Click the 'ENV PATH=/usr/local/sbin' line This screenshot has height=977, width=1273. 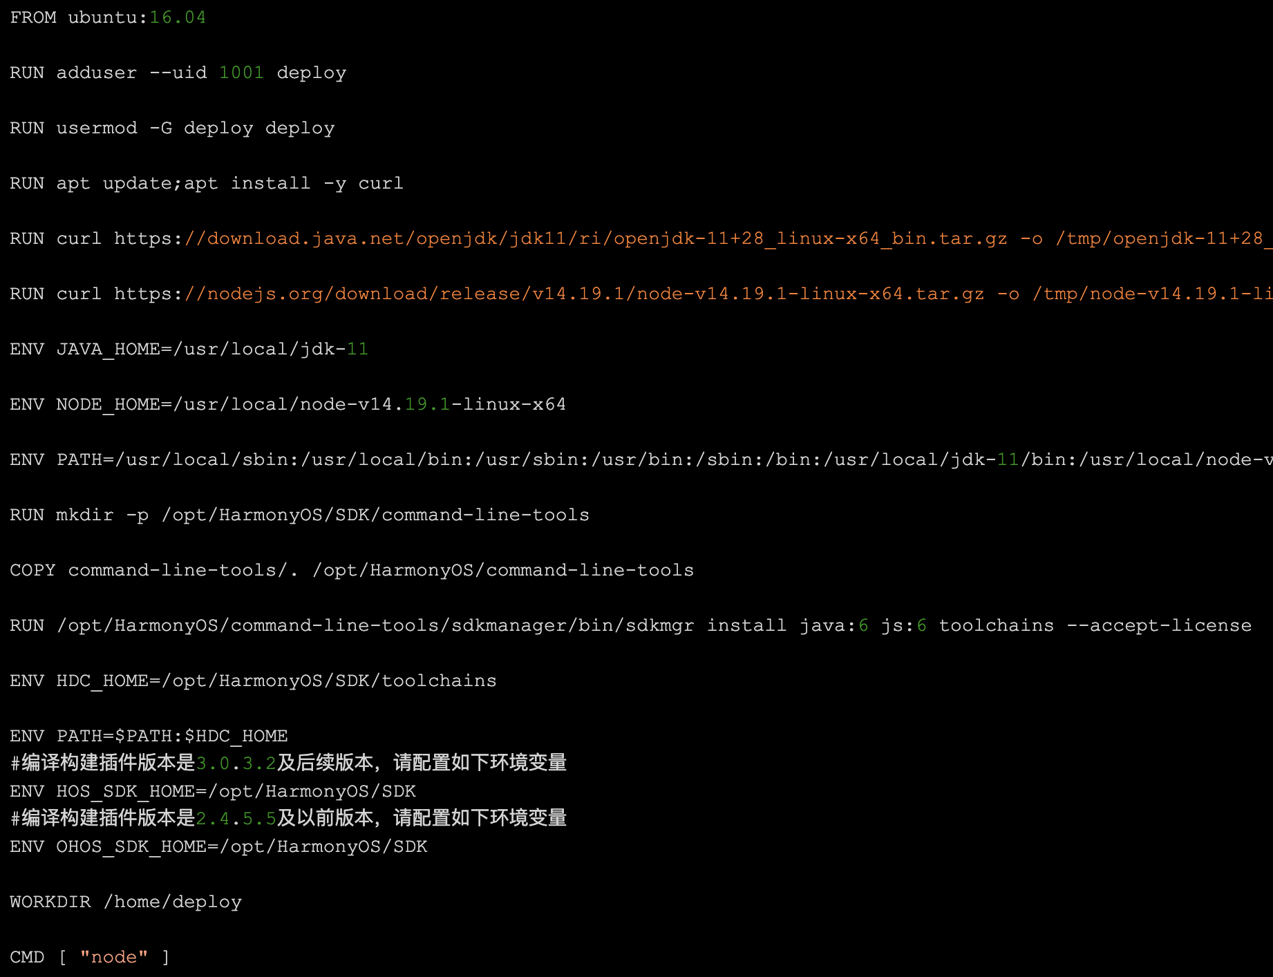point(641,459)
